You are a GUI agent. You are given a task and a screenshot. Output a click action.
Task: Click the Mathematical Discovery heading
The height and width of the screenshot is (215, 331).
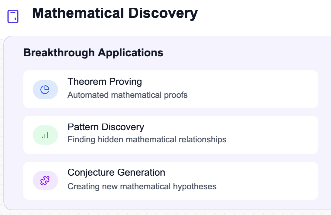pyautogui.click(x=115, y=13)
